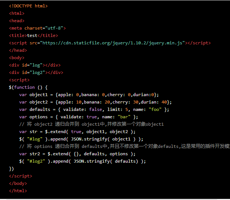This screenshot has height=200, width=230.
Task: Click the var defaults declaration line
Action: (x=94, y=109)
